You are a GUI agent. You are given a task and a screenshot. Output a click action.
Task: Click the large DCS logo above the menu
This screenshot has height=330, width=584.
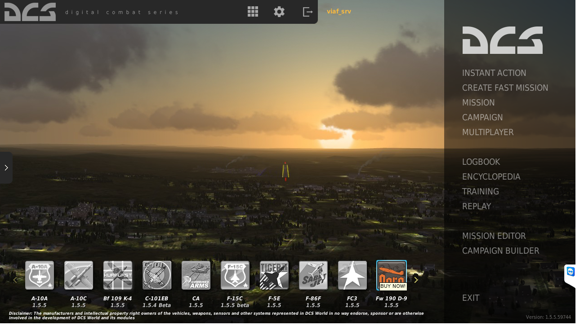tap(503, 40)
